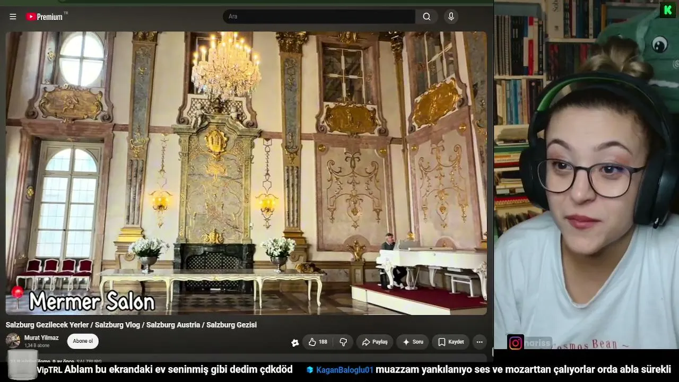The image size is (679, 382).
Task: Open the "Soru" ask button
Action: pos(413,342)
